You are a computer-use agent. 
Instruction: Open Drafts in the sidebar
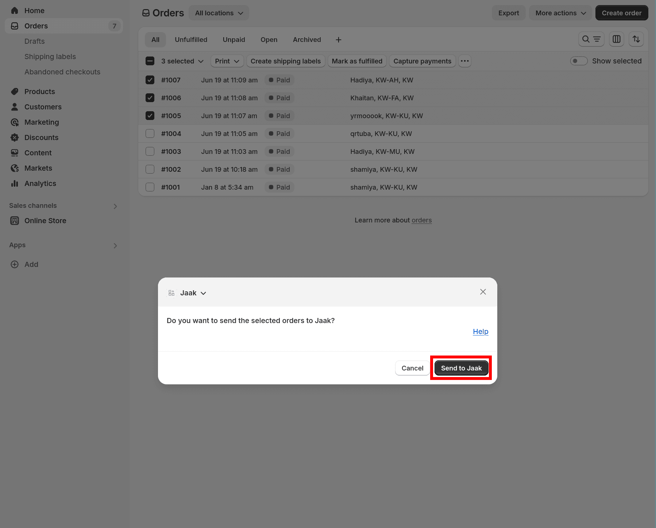(x=35, y=41)
